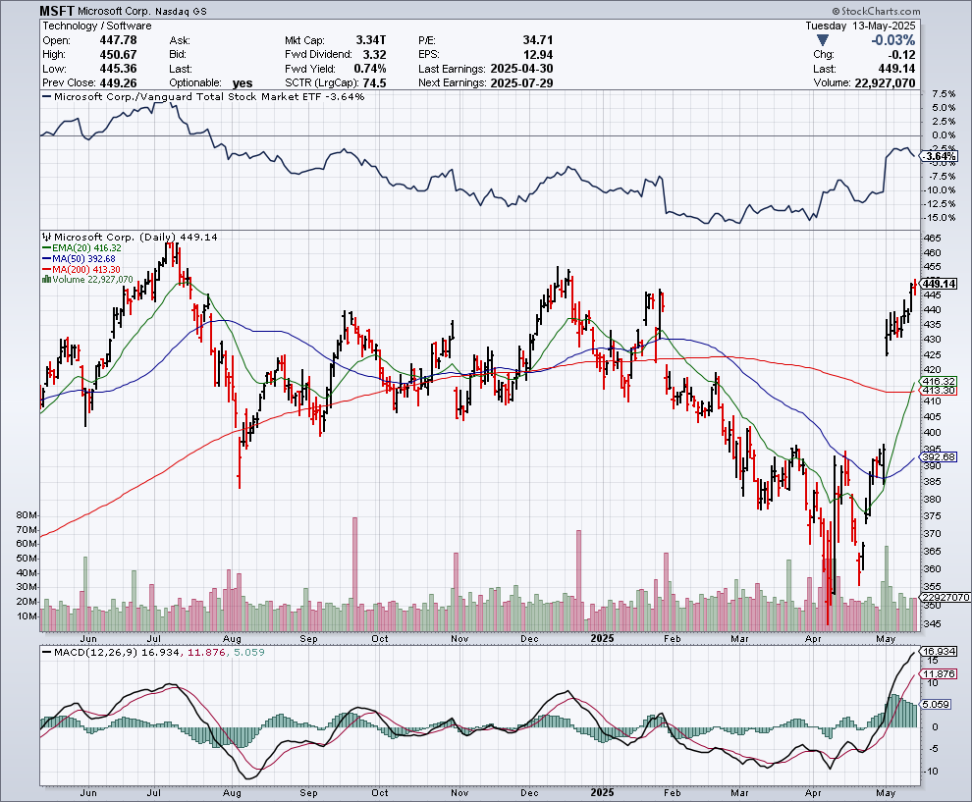The height and width of the screenshot is (802, 972).
Task: Select the MA(200) 413.30 legend text
Action: point(86,270)
